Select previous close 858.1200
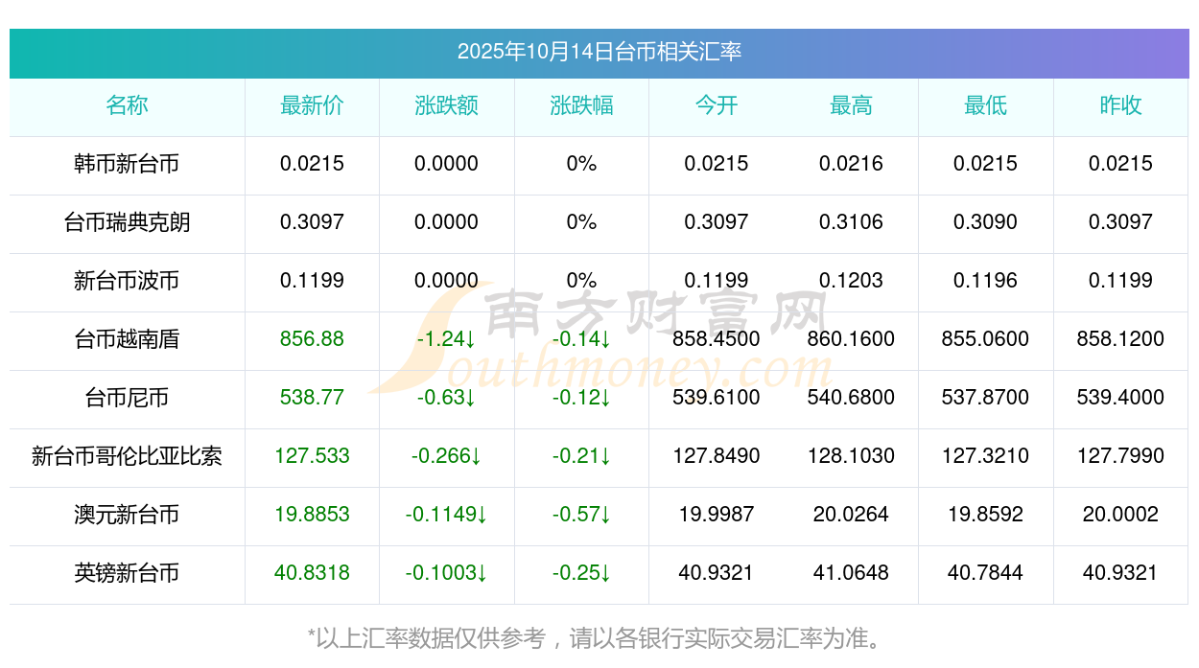Viewport: 1199px width, 668px height. [1120, 339]
